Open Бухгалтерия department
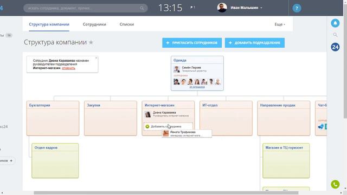Screen dimensions: 347x195 tap(40, 105)
